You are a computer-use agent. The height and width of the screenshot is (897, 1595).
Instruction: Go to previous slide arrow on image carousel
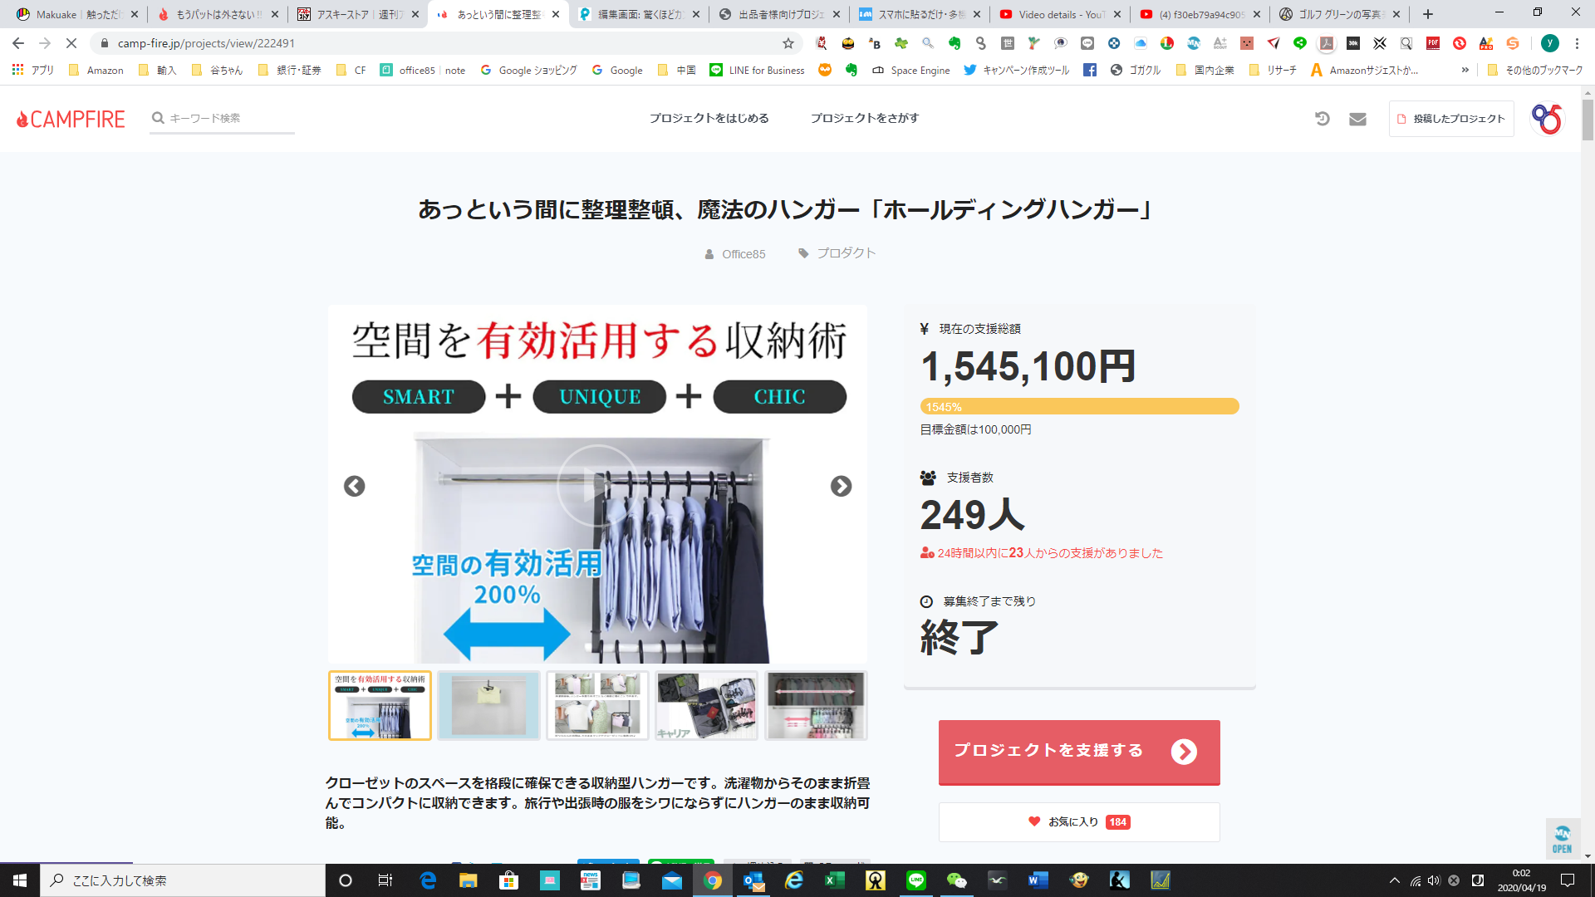coord(355,486)
